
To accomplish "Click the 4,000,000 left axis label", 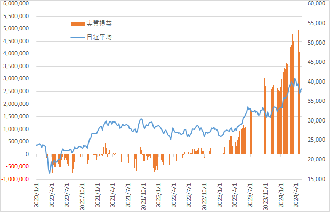I will [x=16, y=54].
